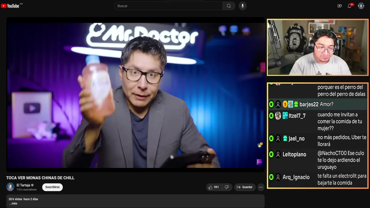The height and width of the screenshot is (208, 370).
Task: Click the lock icon on the video
Action: (x=260, y=145)
